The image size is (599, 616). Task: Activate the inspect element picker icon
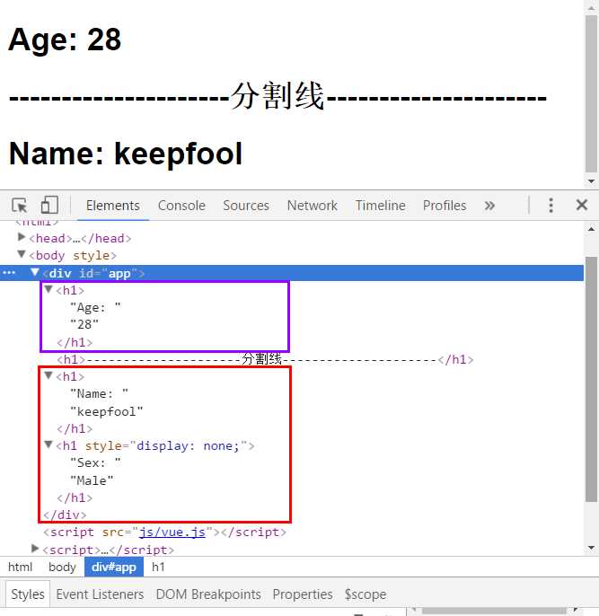click(x=19, y=205)
